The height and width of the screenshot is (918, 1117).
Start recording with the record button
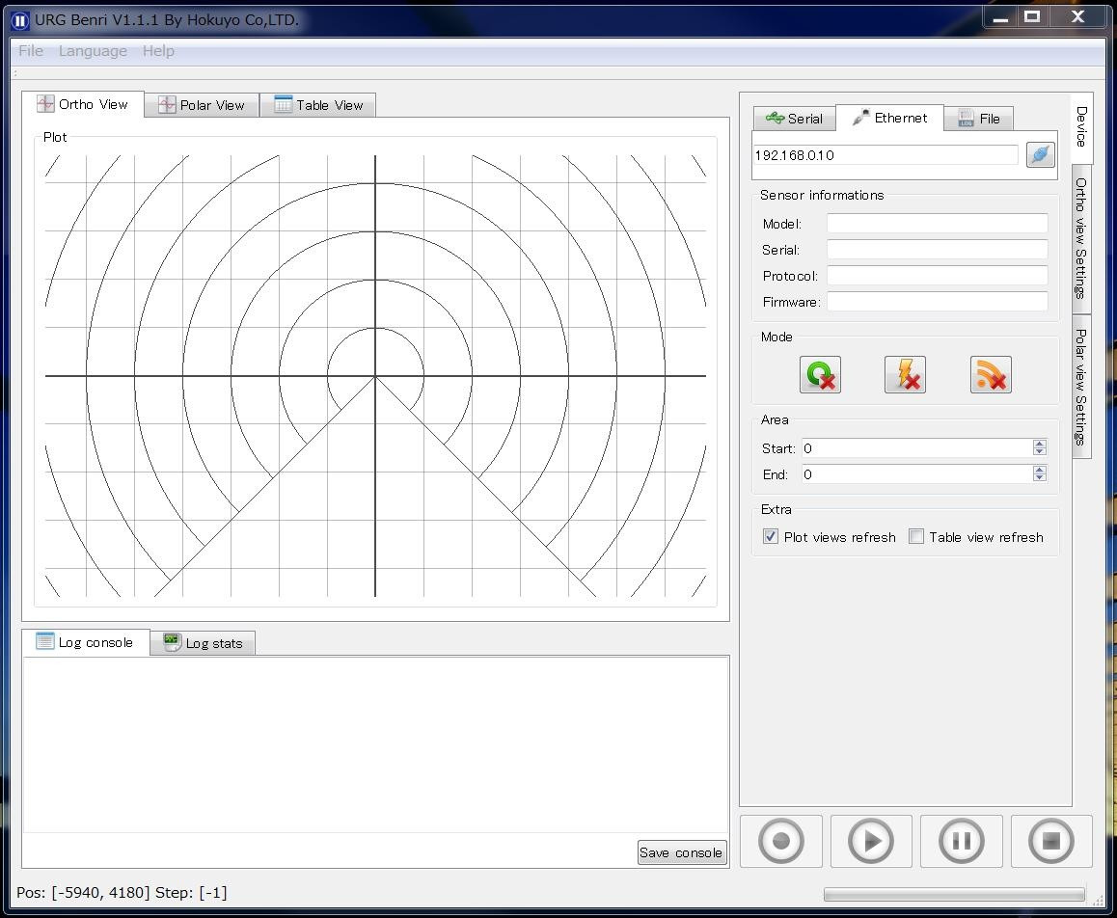(x=780, y=841)
